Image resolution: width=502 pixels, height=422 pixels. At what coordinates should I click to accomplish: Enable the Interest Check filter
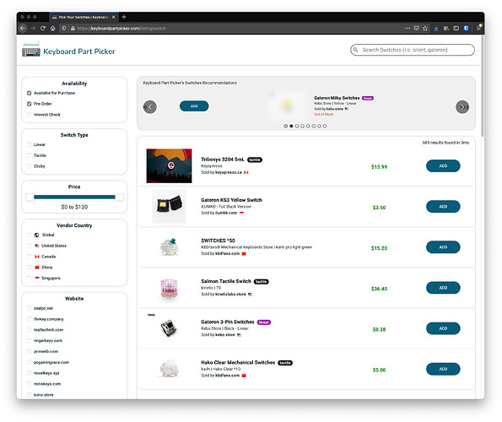pyautogui.click(x=30, y=115)
